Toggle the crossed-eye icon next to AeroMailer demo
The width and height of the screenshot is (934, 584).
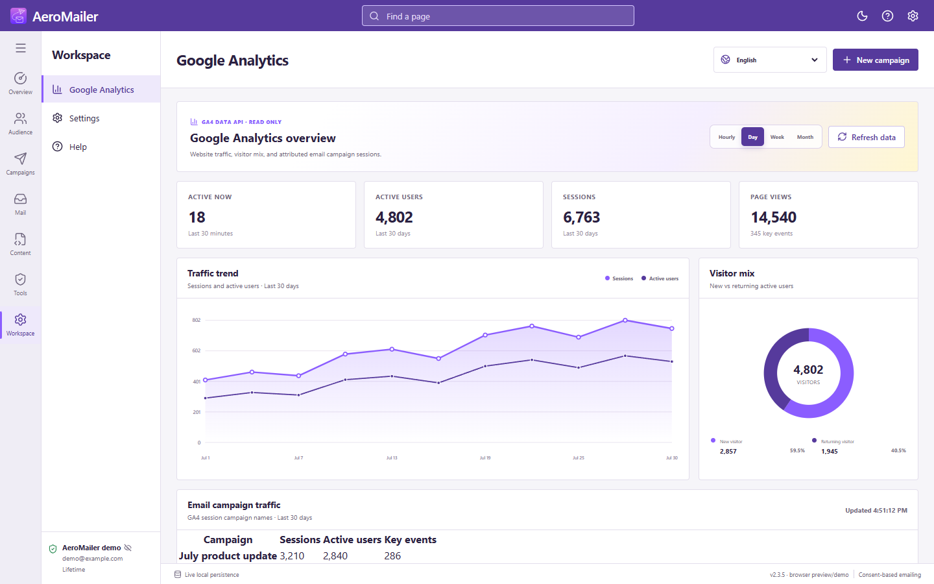pos(128,548)
